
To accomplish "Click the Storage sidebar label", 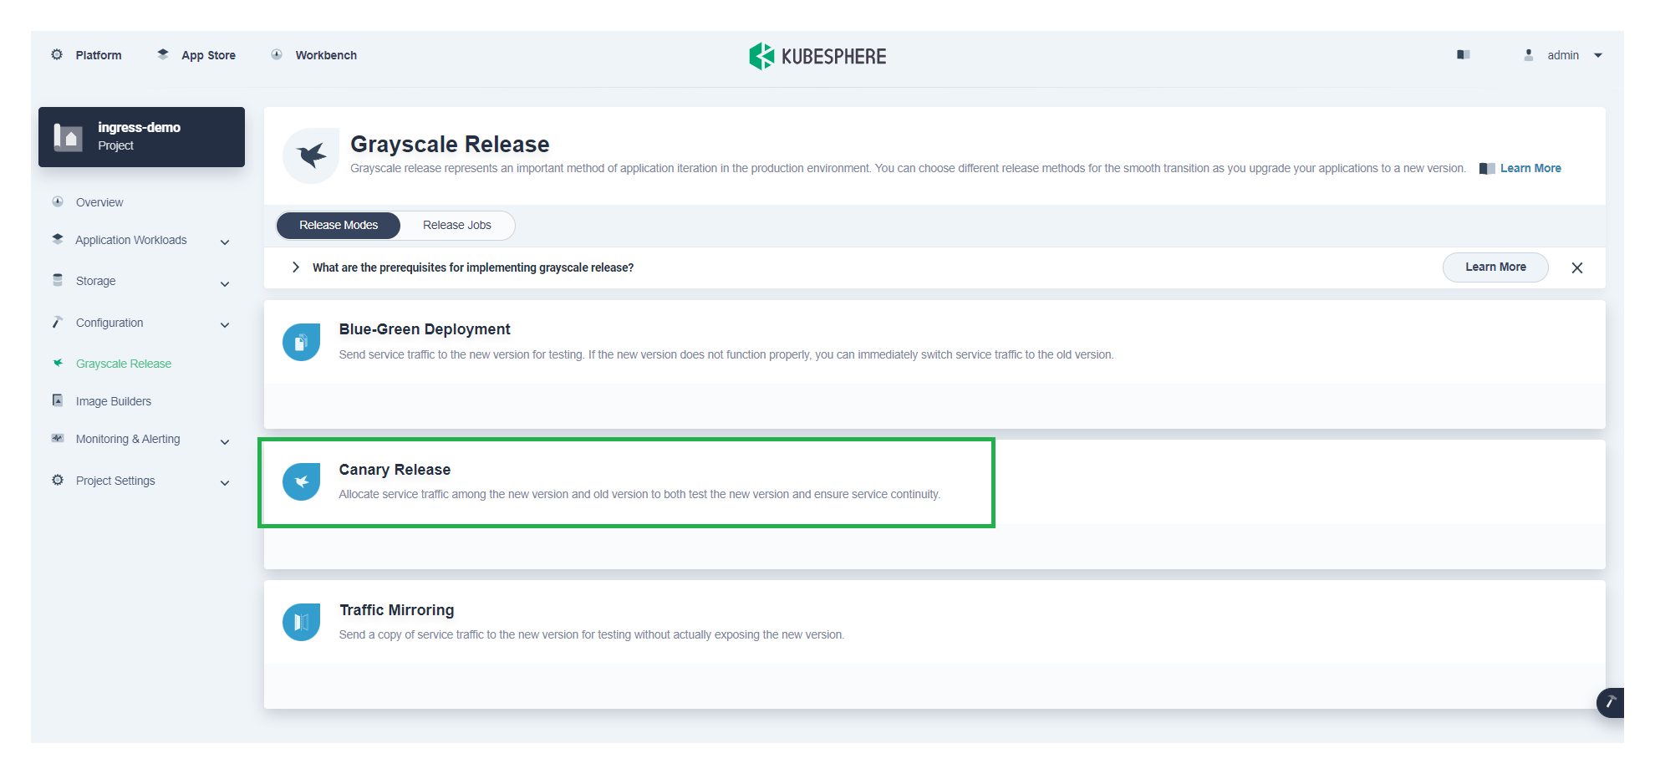I will (96, 281).
